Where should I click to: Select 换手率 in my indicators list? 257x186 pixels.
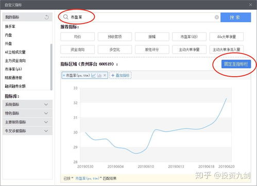(x=10, y=26)
